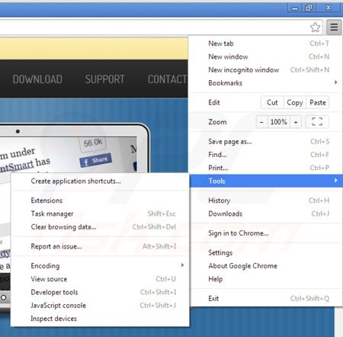Screen dimensions: 343x337
Task: Open the Bookmarks menu entry
Action: pos(266,83)
